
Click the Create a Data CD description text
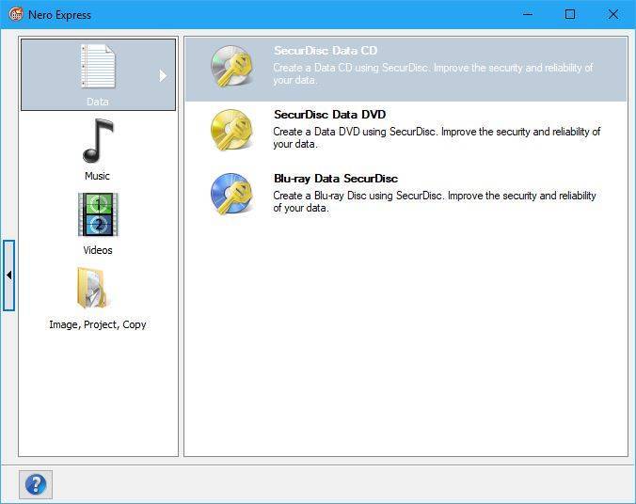[x=433, y=73]
